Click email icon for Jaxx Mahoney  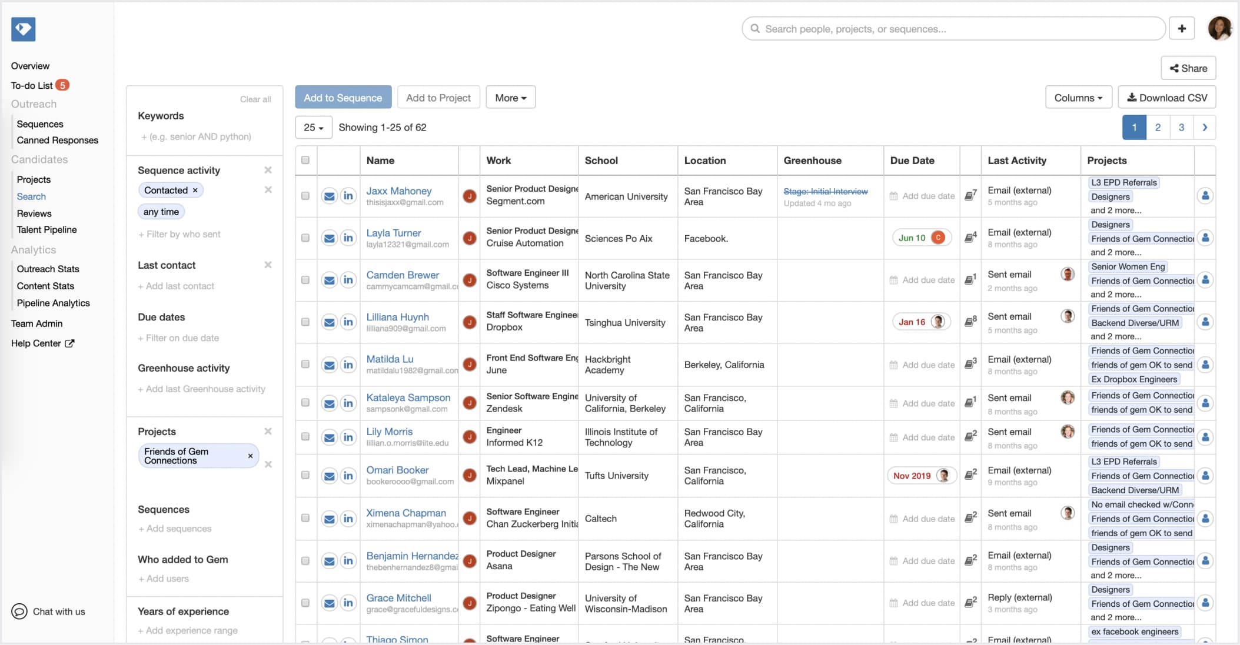[x=330, y=196]
